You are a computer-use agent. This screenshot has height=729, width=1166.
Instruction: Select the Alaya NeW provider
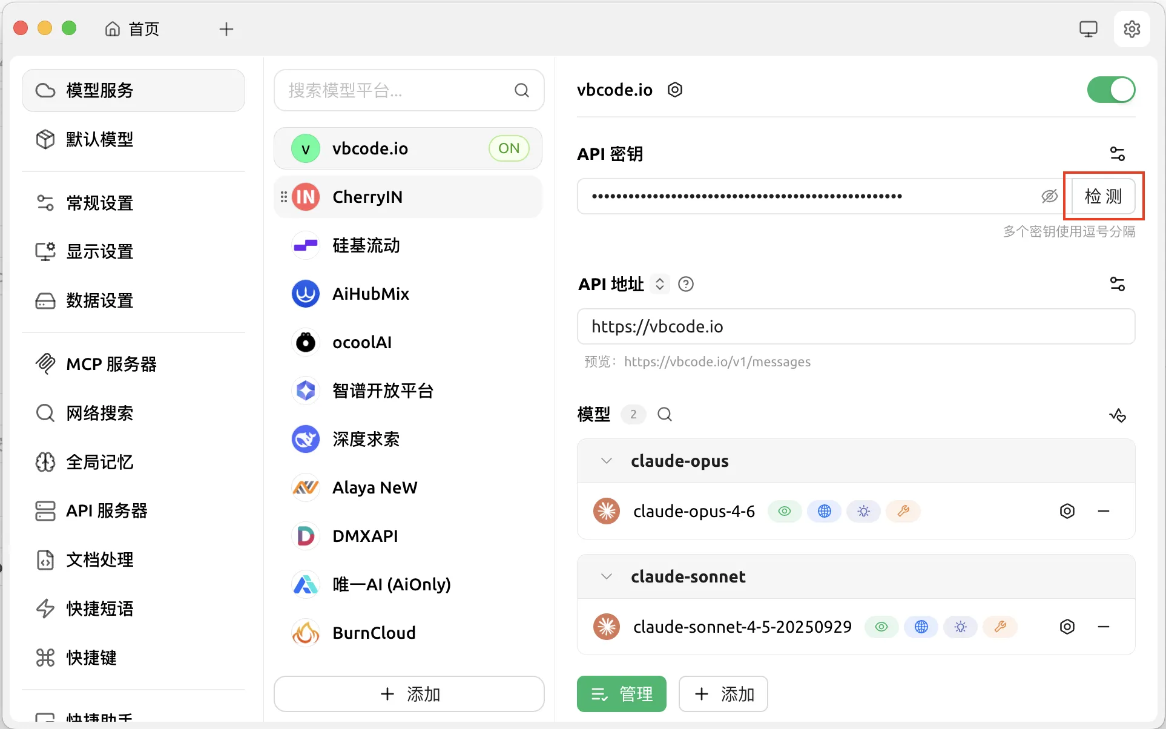coord(407,487)
